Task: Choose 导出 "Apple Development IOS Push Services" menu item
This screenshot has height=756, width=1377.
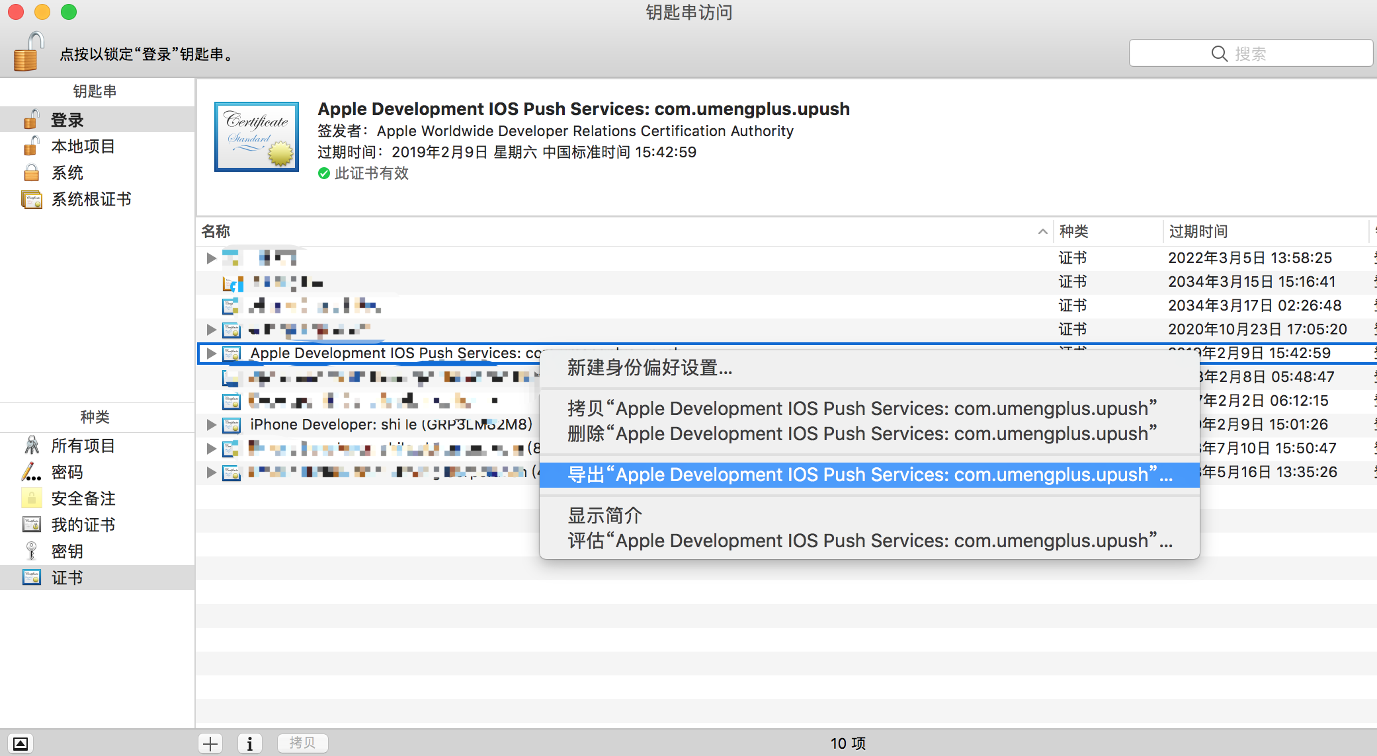Action: [869, 474]
